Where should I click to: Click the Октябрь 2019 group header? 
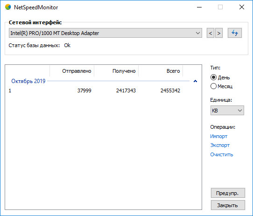click(x=28, y=81)
